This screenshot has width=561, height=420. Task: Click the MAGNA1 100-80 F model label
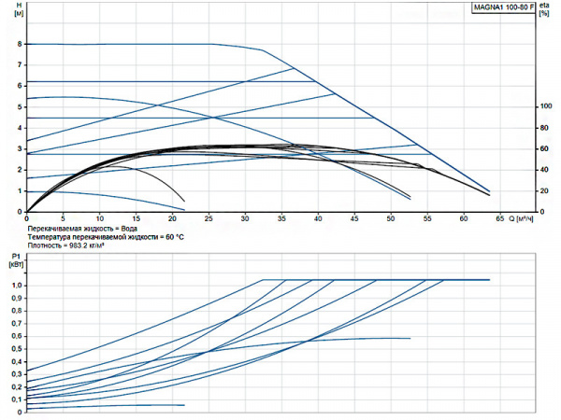tap(503, 7)
